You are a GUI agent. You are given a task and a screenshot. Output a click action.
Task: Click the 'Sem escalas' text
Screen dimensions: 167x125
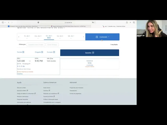point(51,61)
